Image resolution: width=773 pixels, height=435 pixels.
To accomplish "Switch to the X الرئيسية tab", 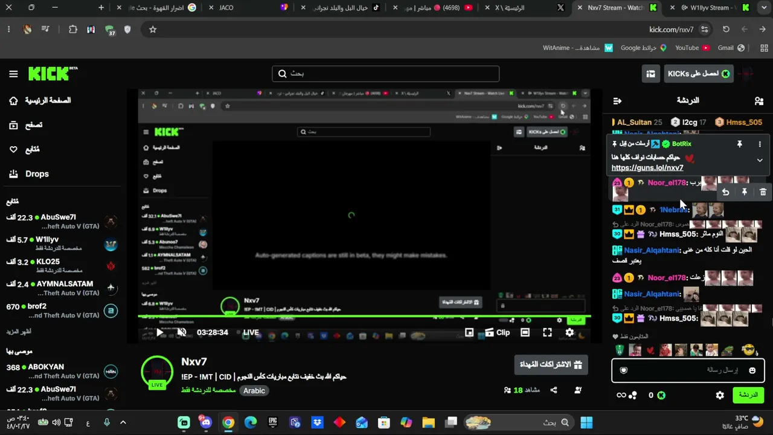I will coord(525,8).
